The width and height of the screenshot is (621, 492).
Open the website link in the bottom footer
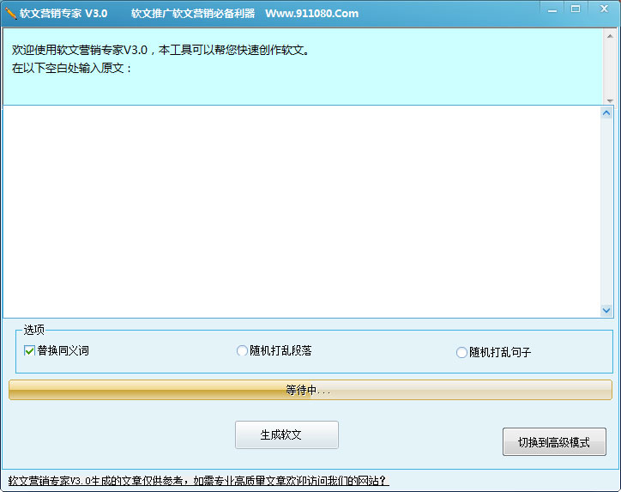click(x=198, y=481)
